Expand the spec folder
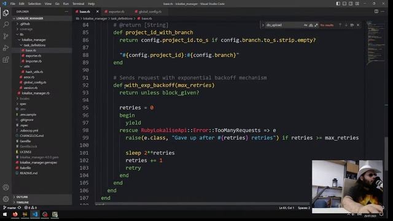Screen dimensions: 393x221 click(x=23, y=104)
